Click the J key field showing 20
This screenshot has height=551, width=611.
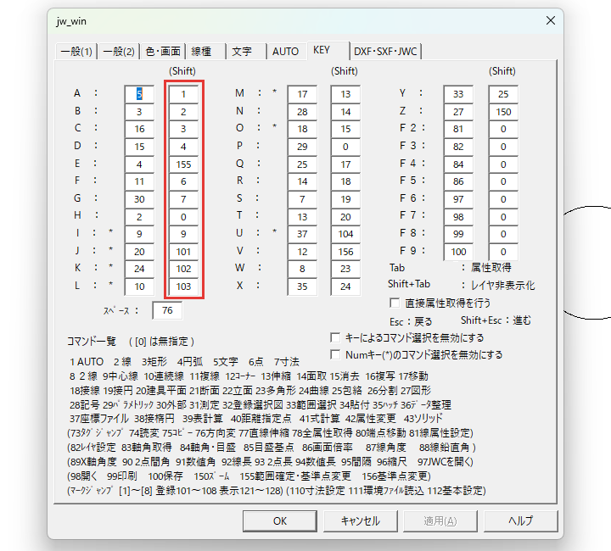coord(139,252)
